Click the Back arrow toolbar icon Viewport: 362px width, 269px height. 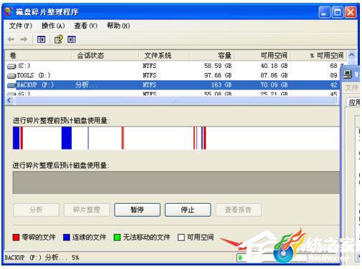tap(11, 39)
